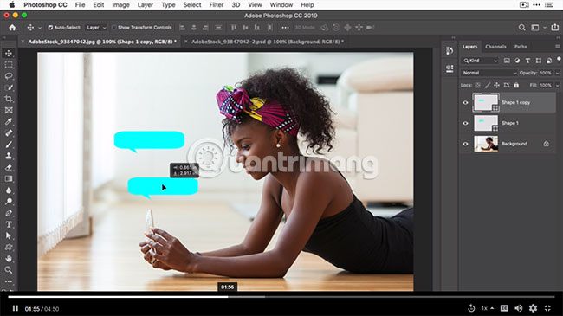Image resolution: width=563 pixels, height=316 pixels.
Task: Open the Properties panel icon
Action: [x=450, y=68]
